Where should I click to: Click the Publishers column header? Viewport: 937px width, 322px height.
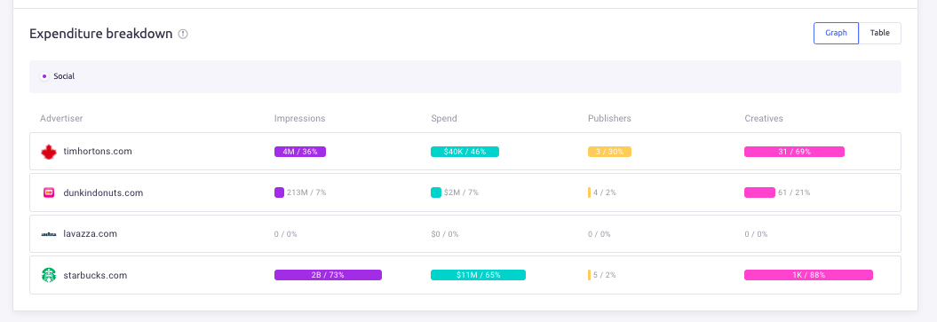tap(609, 119)
